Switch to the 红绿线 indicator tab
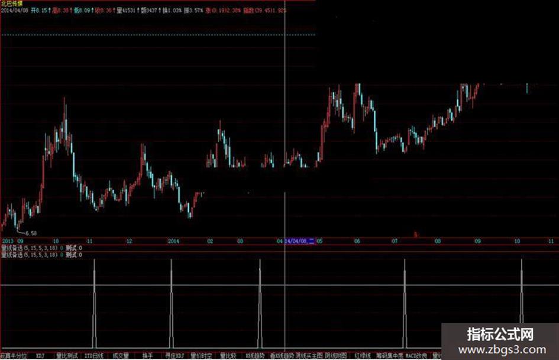The height and width of the screenshot is (360, 559). [x=363, y=356]
